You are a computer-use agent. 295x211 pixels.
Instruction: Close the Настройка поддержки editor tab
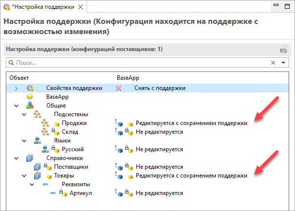[80, 7]
